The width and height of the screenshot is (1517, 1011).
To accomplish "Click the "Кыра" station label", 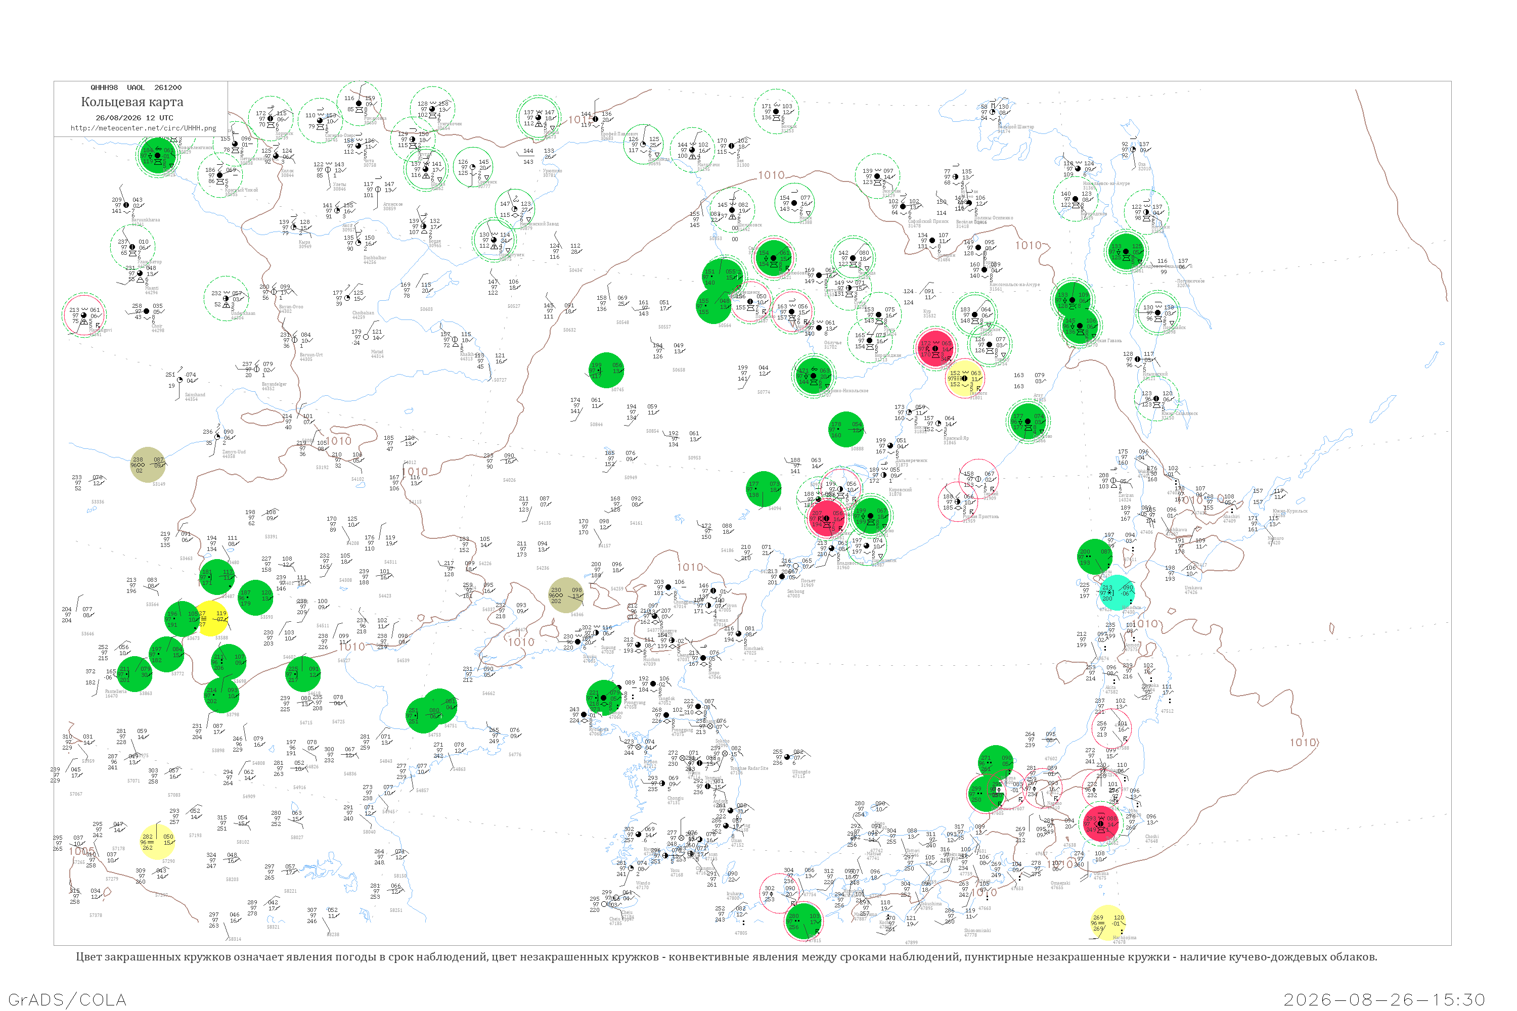I will click(304, 242).
